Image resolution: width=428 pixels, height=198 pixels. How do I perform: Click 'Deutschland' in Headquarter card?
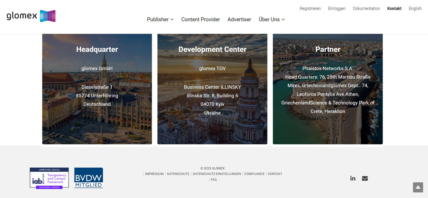pyautogui.click(x=97, y=104)
